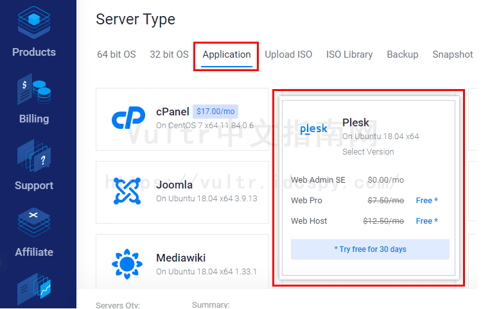Image resolution: width=499 pixels, height=309 pixels.
Task: Select the Application tab
Action: [227, 54]
